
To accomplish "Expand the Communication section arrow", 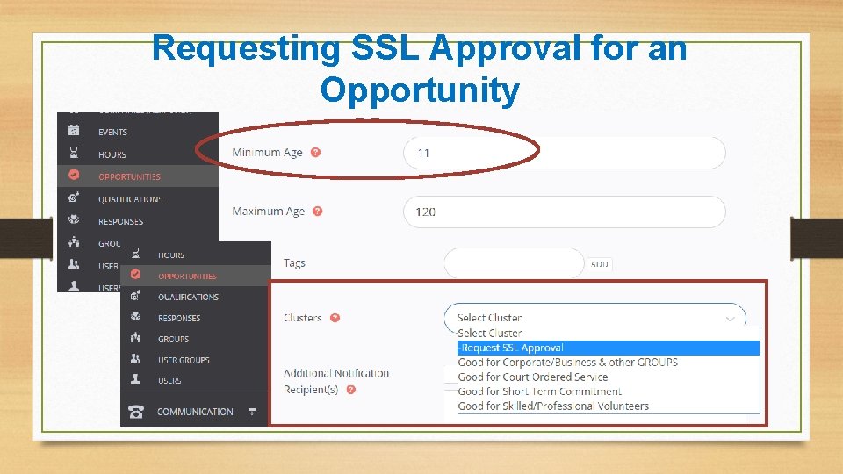I will (x=252, y=411).
